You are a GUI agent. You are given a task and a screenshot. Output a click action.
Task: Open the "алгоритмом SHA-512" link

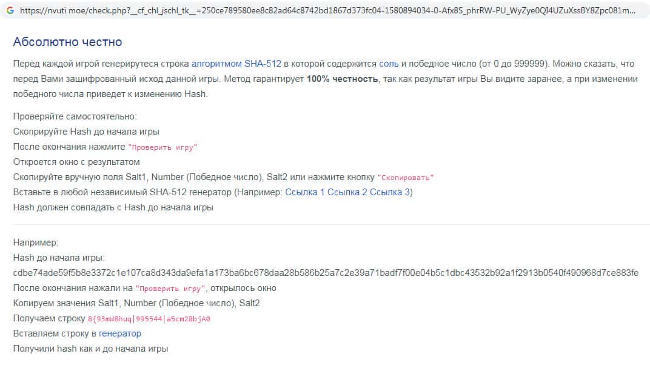point(236,63)
